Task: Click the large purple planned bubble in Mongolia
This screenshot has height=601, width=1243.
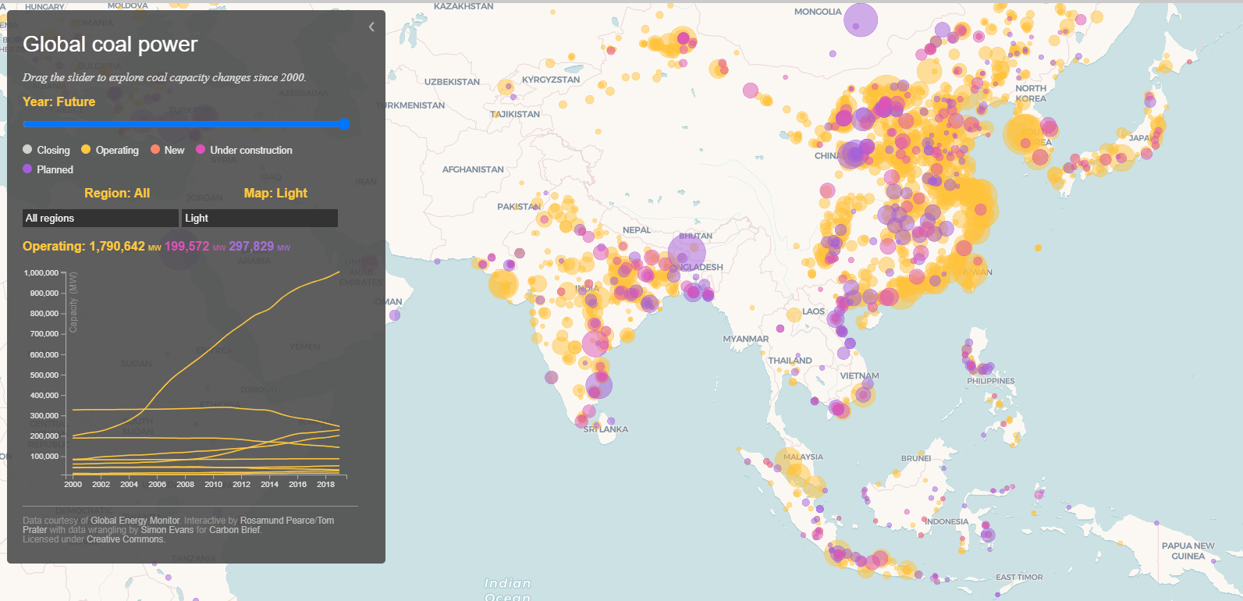Action: coord(861,20)
